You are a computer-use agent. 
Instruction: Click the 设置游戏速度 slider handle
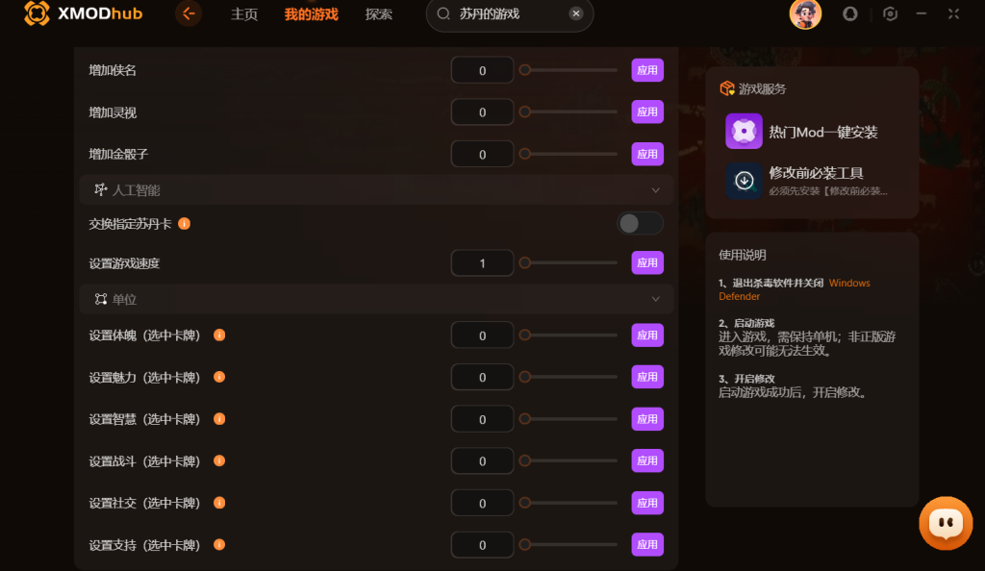[x=524, y=263]
